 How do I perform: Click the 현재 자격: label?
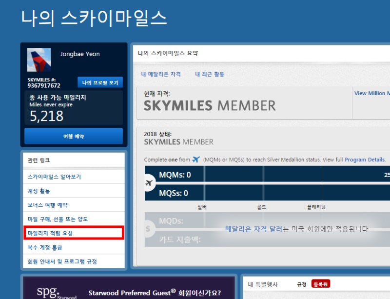click(156, 94)
